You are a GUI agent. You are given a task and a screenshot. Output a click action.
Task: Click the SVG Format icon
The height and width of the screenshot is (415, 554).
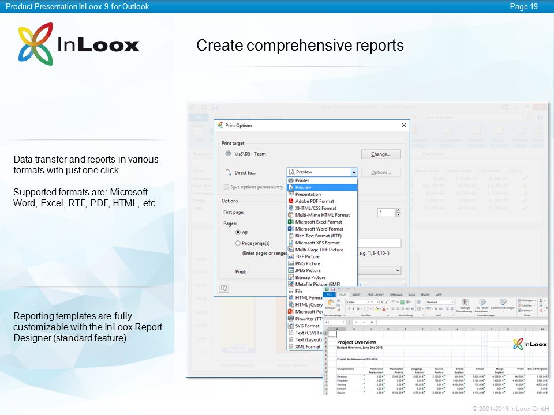tap(291, 326)
